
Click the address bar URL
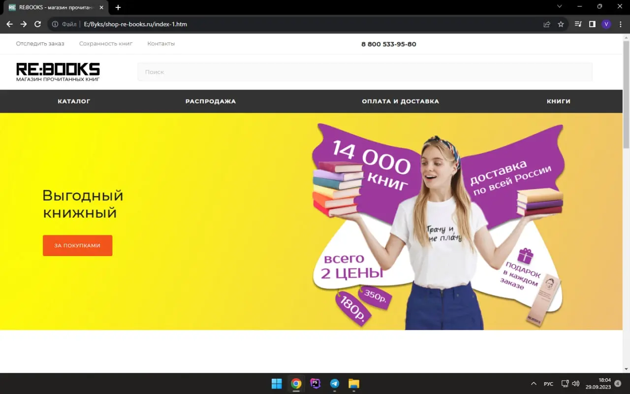(x=135, y=24)
